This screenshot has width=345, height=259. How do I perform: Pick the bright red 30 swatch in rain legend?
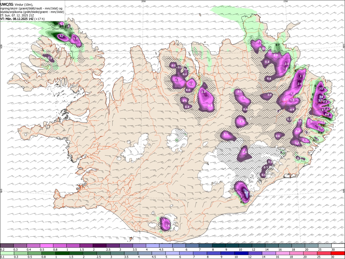tap(338, 253)
